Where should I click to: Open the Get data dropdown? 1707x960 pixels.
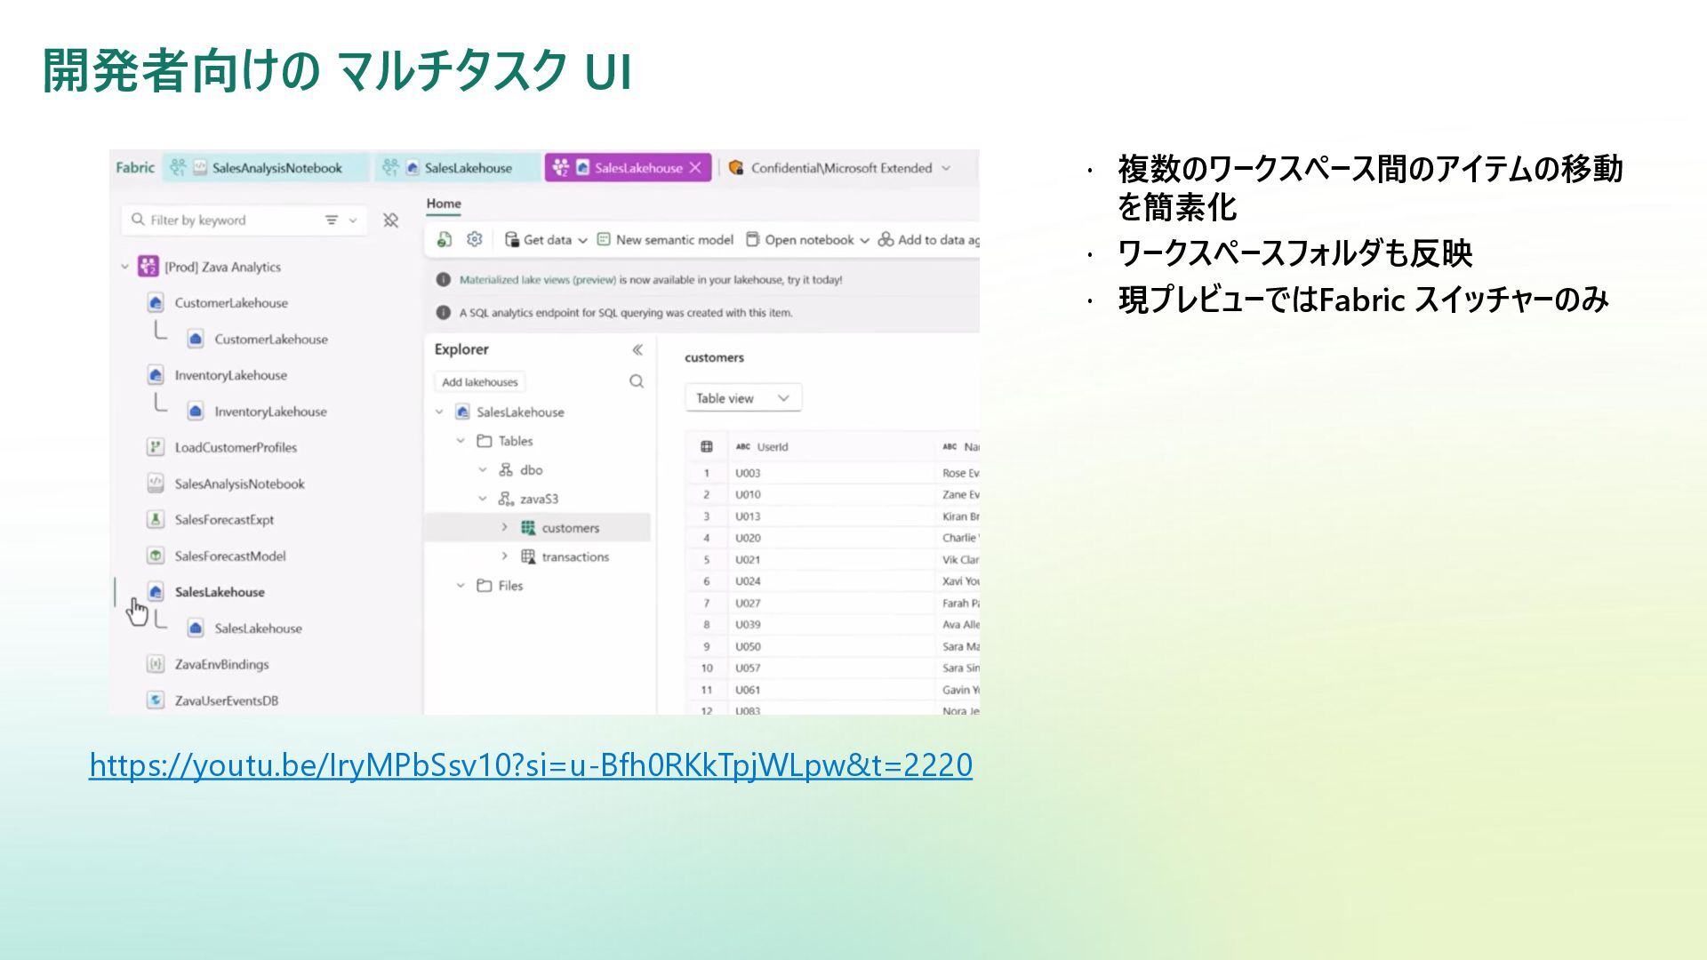[x=546, y=240]
